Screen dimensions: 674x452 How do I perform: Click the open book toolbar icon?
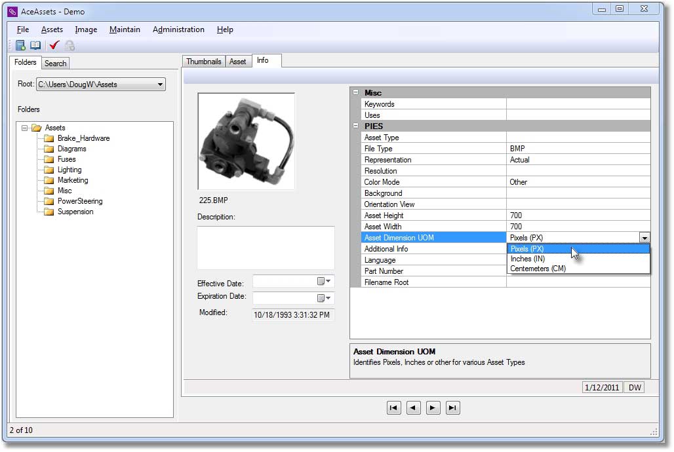[x=35, y=45]
